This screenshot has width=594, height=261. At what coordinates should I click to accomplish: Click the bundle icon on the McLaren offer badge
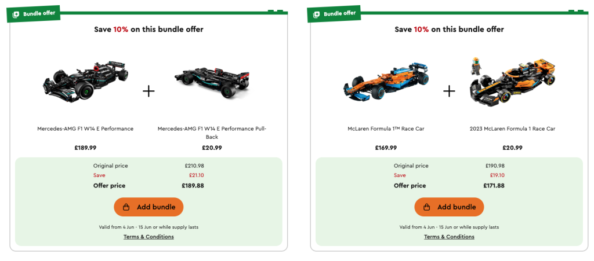click(x=317, y=14)
